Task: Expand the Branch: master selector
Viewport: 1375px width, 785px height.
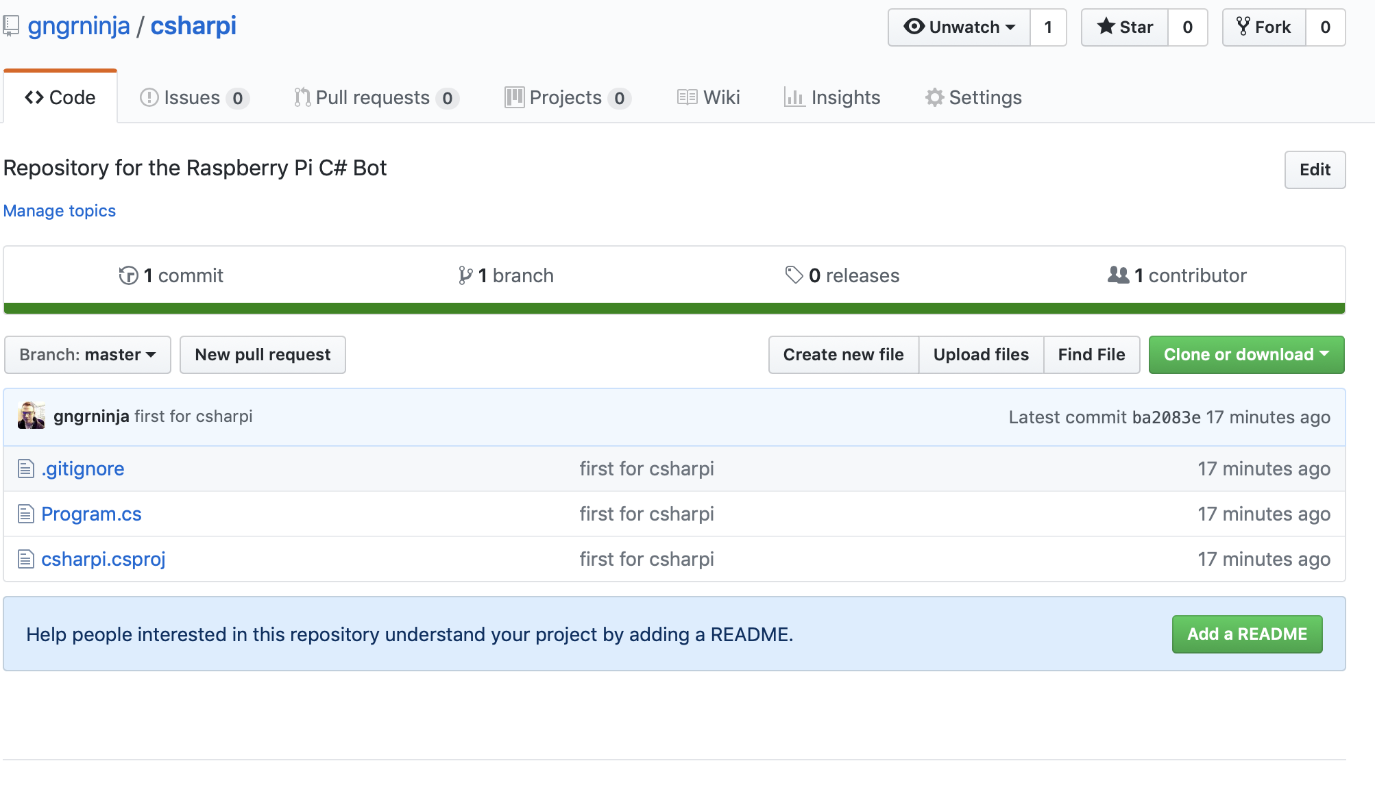Action: (88, 355)
